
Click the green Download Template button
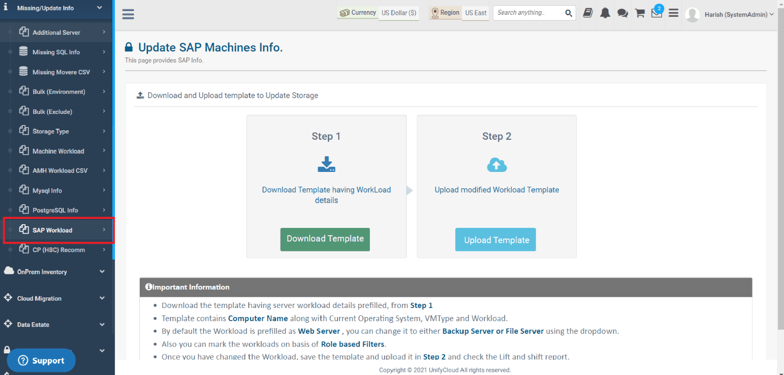tap(325, 239)
